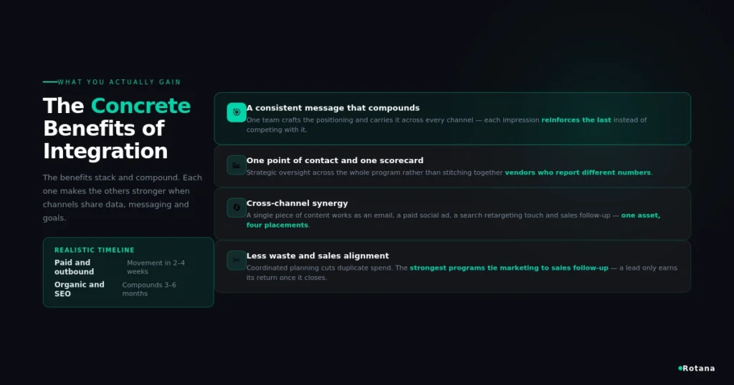The height and width of the screenshot is (385, 734).
Task: Click 'Less waste and sales alignment' heading
Action: click(x=318, y=255)
